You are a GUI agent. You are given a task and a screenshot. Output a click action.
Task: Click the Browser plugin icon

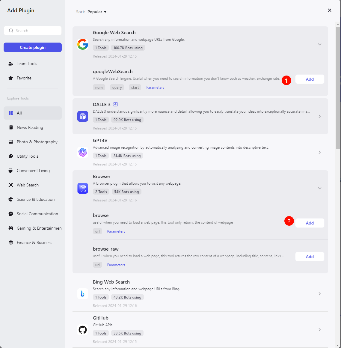coord(83,188)
